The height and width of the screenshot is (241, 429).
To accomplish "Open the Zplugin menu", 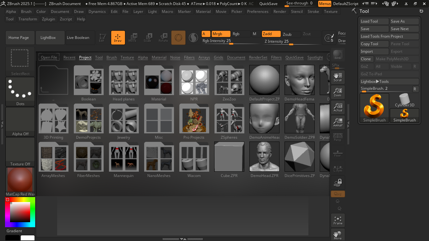I will [x=48, y=19].
